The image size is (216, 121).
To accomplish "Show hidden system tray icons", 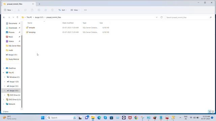I will [x=180, y=118].
